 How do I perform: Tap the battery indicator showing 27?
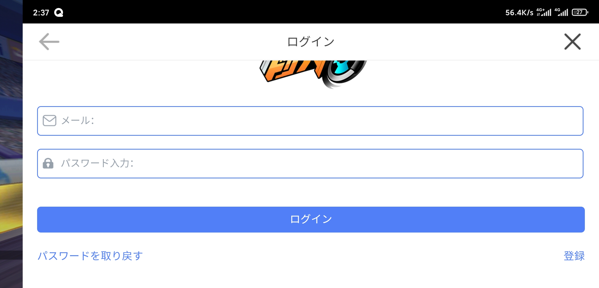pyautogui.click(x=580, y=12)
